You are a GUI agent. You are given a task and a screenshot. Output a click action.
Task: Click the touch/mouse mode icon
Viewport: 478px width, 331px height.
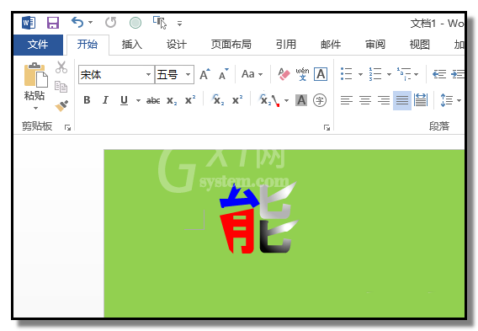pos(160,23)
